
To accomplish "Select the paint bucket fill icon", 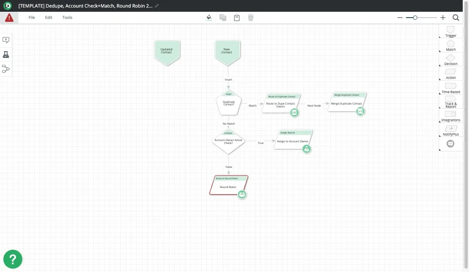I will click(x=209, y=18).
